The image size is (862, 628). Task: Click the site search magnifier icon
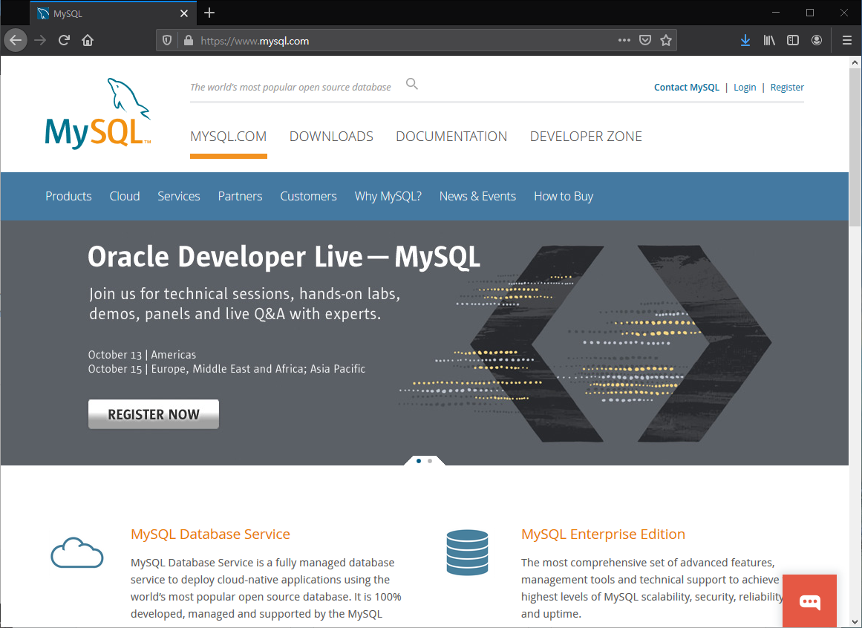[x=412, y=84]
